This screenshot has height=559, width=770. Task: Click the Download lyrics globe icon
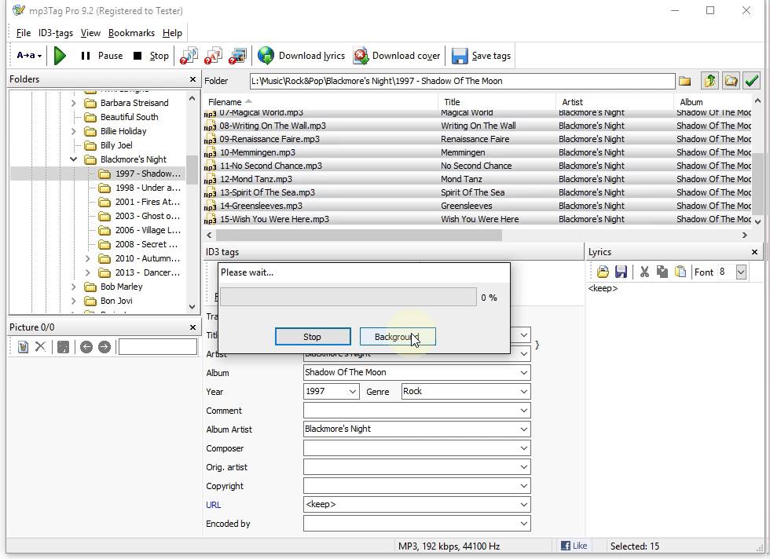pos(266,56)
